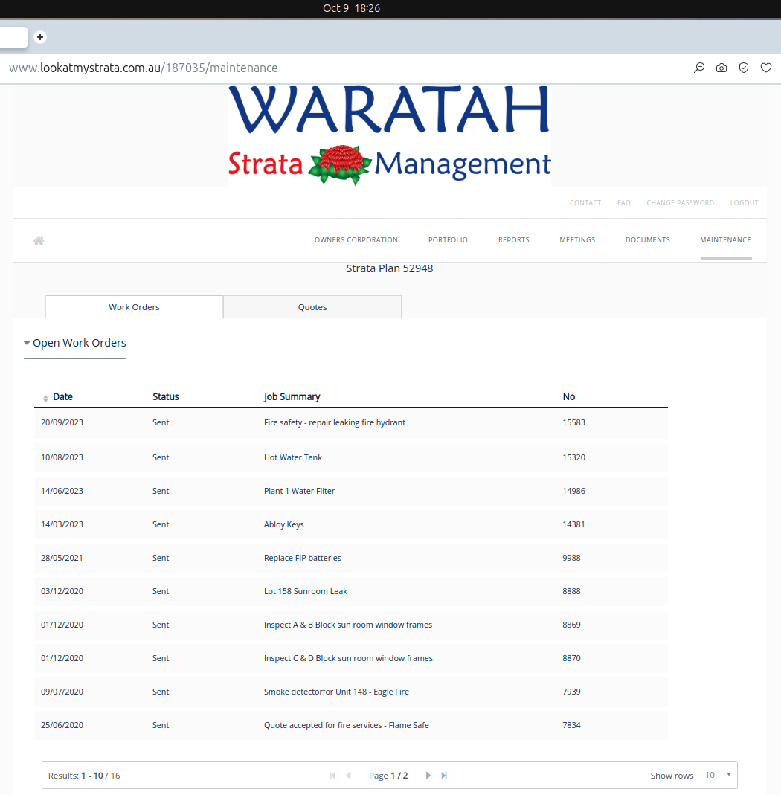Viewport: 781px width, 795px height.
Task: Select the 'Hot Water Tank' work order
Action: pyautogui.click(x=351, y=457)
